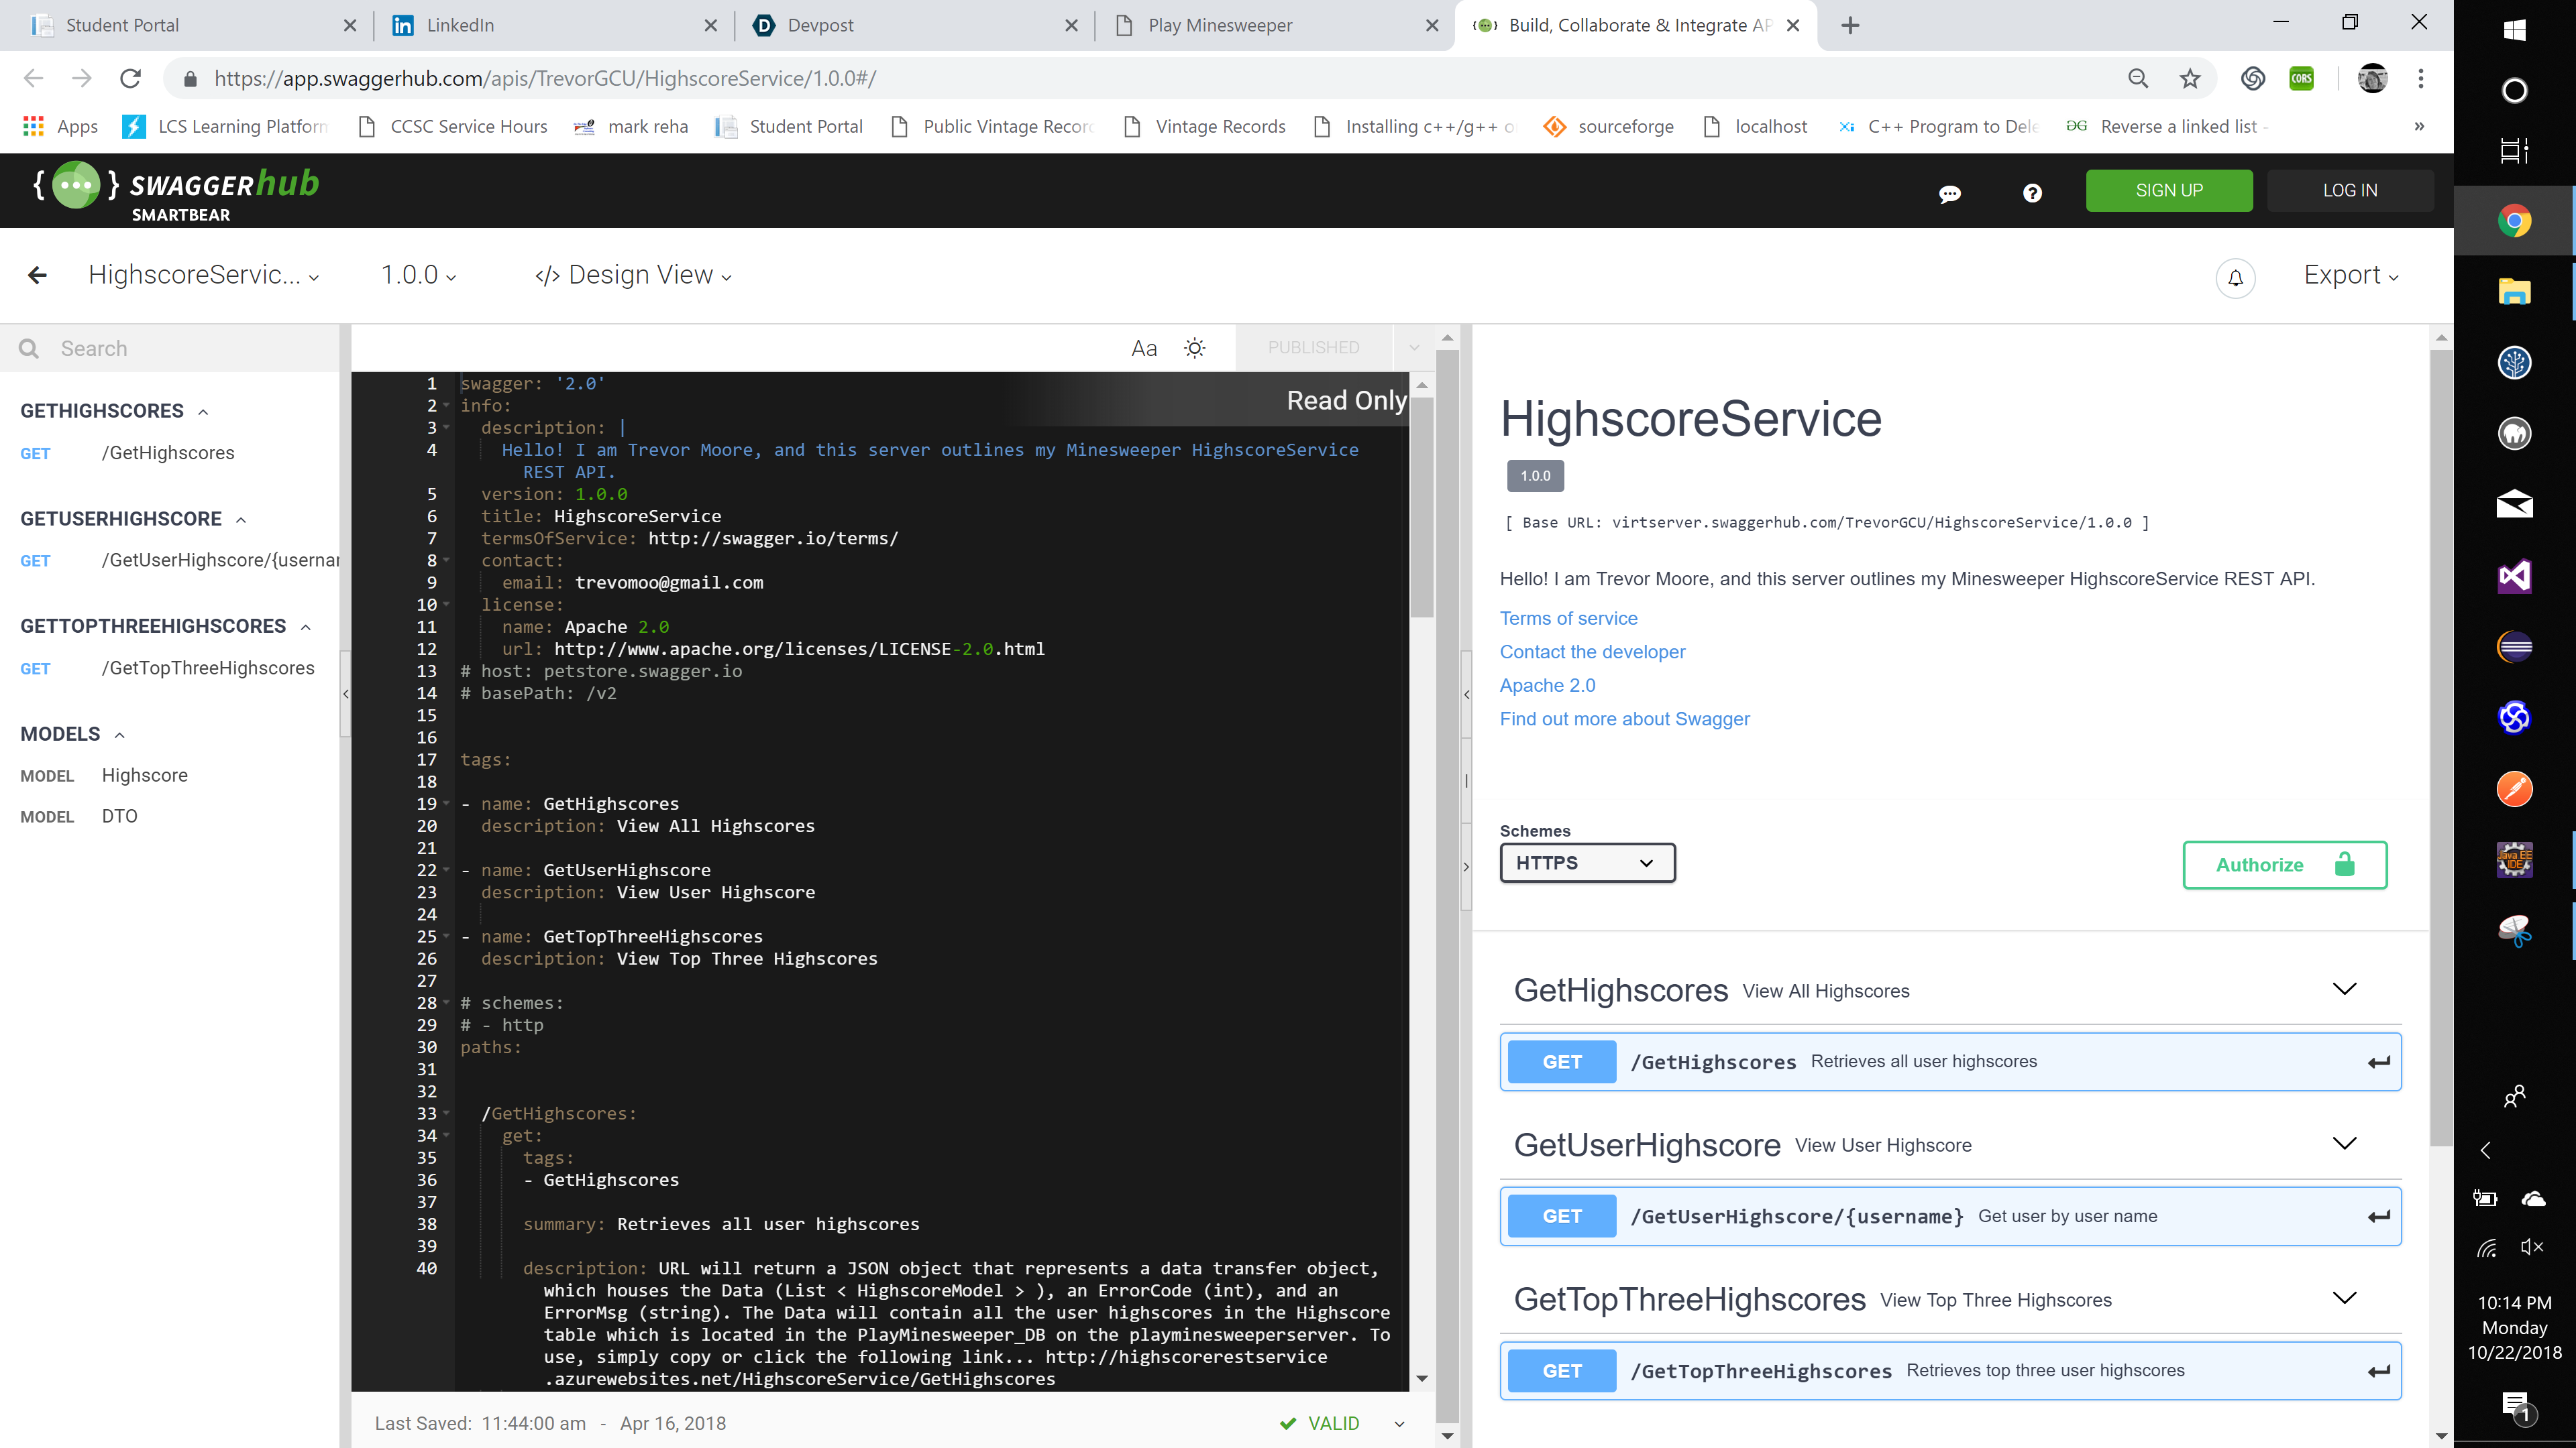Toggle the editor light/dark theme sun icon

1194,348
